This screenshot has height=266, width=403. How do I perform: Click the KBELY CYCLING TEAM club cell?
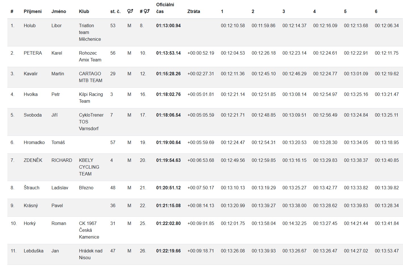89,167
